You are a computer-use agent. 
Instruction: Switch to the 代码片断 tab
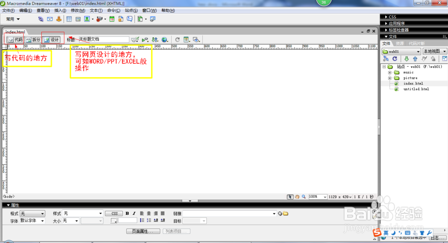click(416, 43)
